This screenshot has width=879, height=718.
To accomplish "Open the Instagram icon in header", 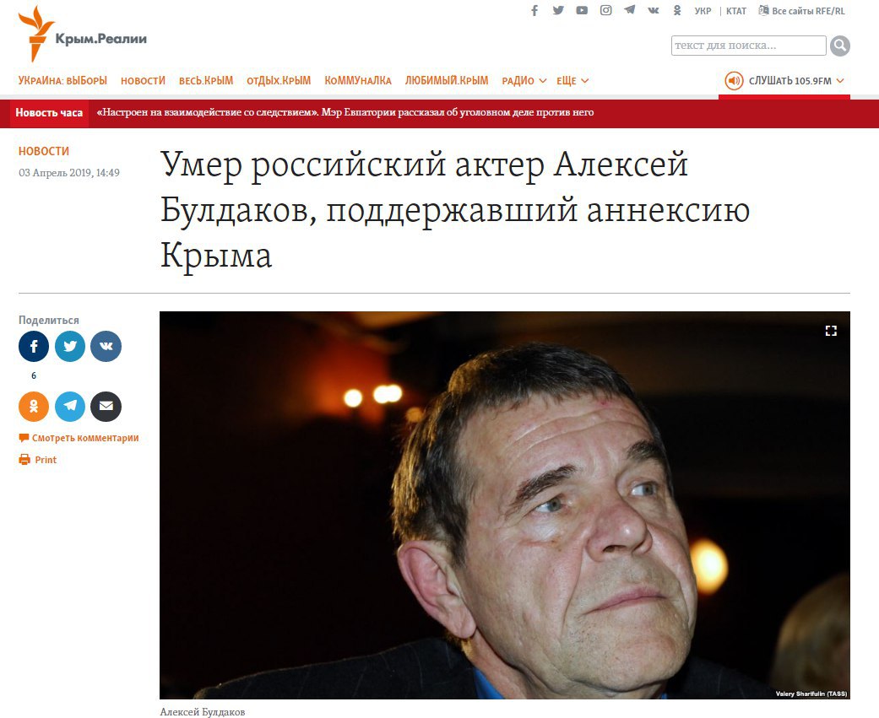I will (606, 10).
